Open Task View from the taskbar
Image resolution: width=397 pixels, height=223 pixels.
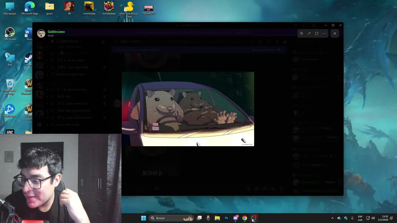[199, 218]
